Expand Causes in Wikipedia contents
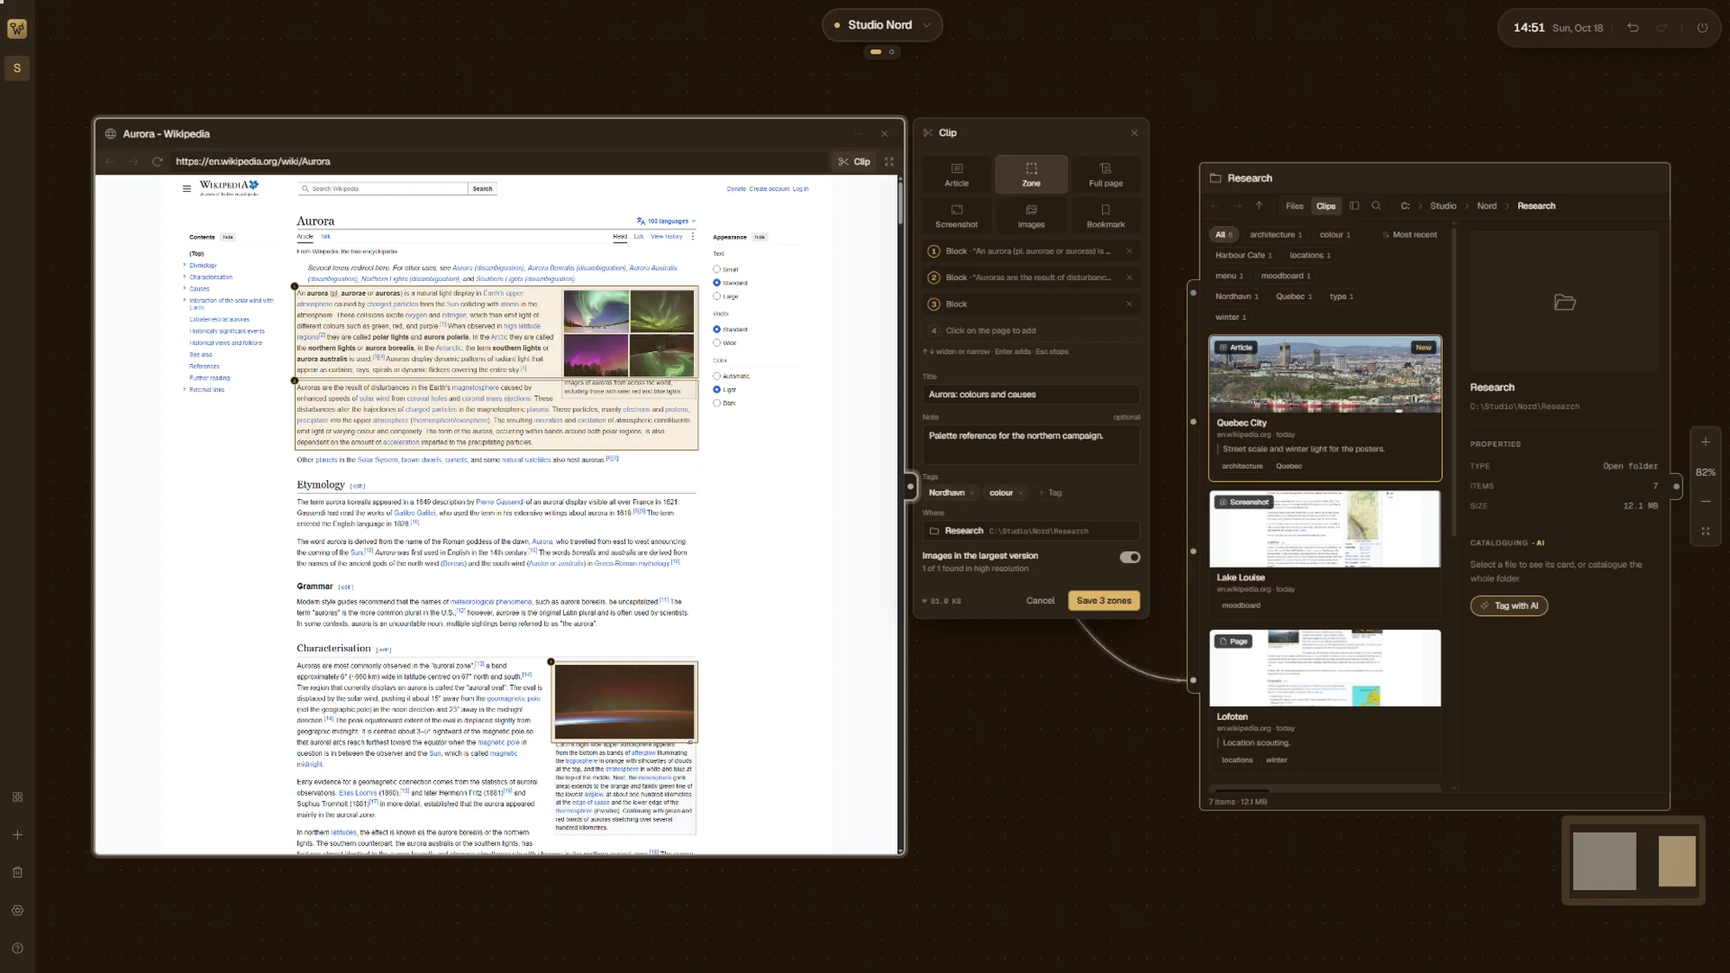This screenshot has height=973, width=1730. coord(184,289)
